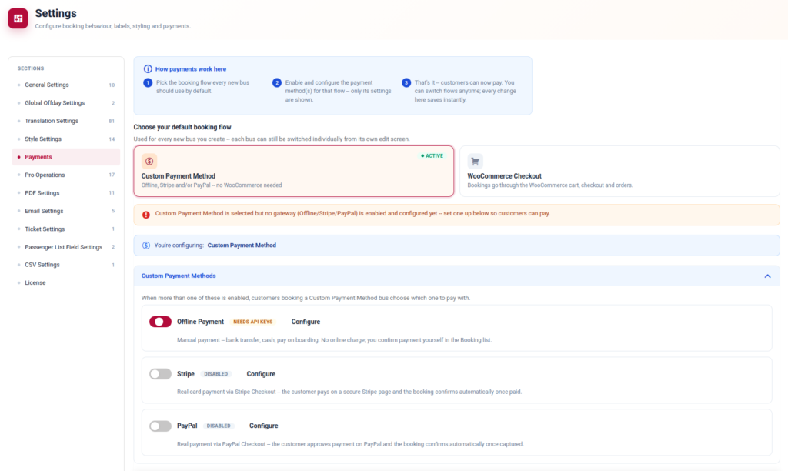Click the red Settings app logo icon
Viewport: 788px width, 471px height.
click(x=18, y=18)
